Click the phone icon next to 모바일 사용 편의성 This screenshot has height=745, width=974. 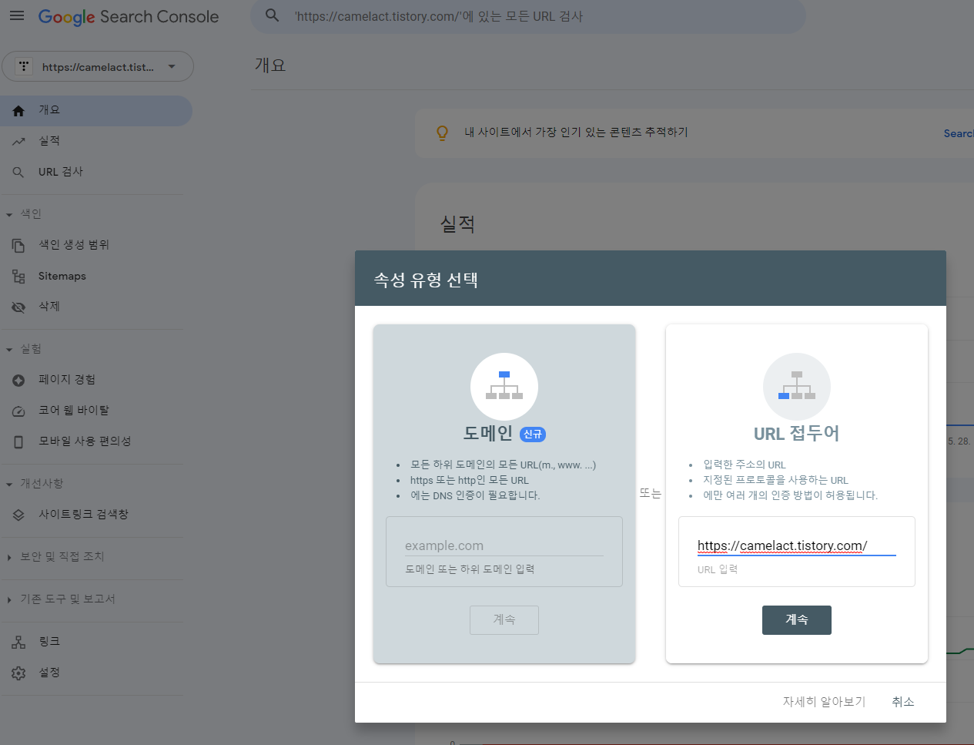coord(18,442)
